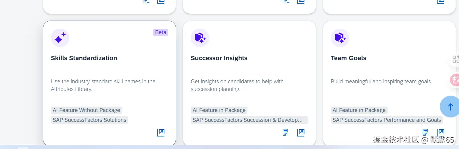Screen dimensions: 459x149
Task: Click the sparkle icon on Skills Standardization card
Action: click(60, 38)
